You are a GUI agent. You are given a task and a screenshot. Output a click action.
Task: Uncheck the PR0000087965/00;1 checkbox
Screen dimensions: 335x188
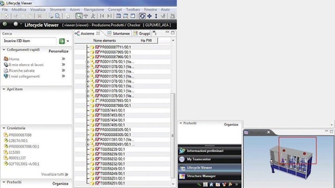[x=98, y=52]
